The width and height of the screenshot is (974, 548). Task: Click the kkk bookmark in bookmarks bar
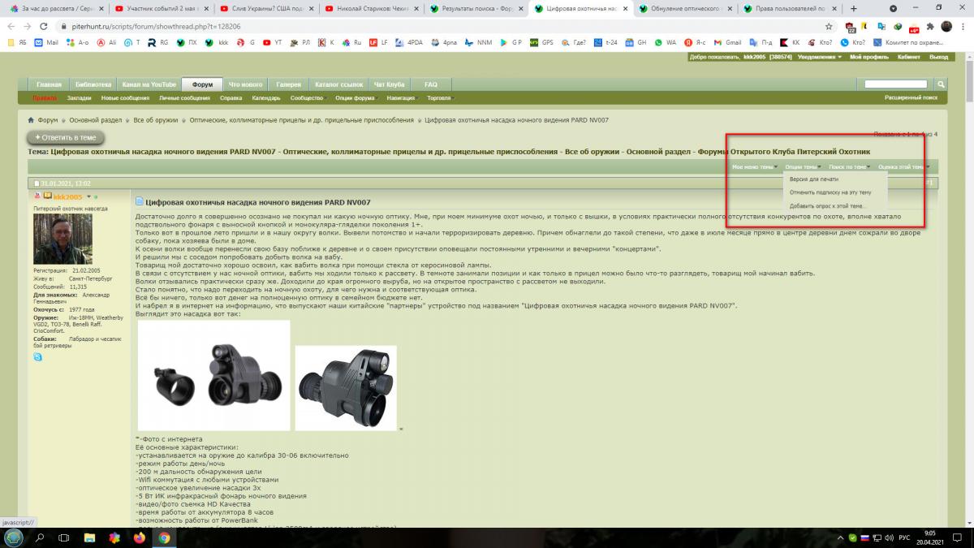218,42
